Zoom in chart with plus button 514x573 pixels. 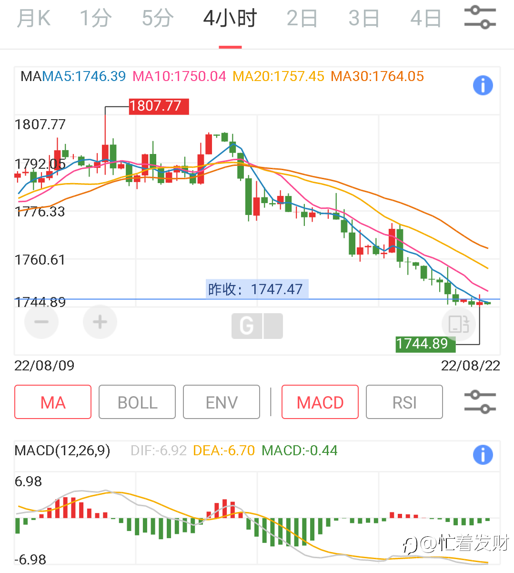(100, 322)
